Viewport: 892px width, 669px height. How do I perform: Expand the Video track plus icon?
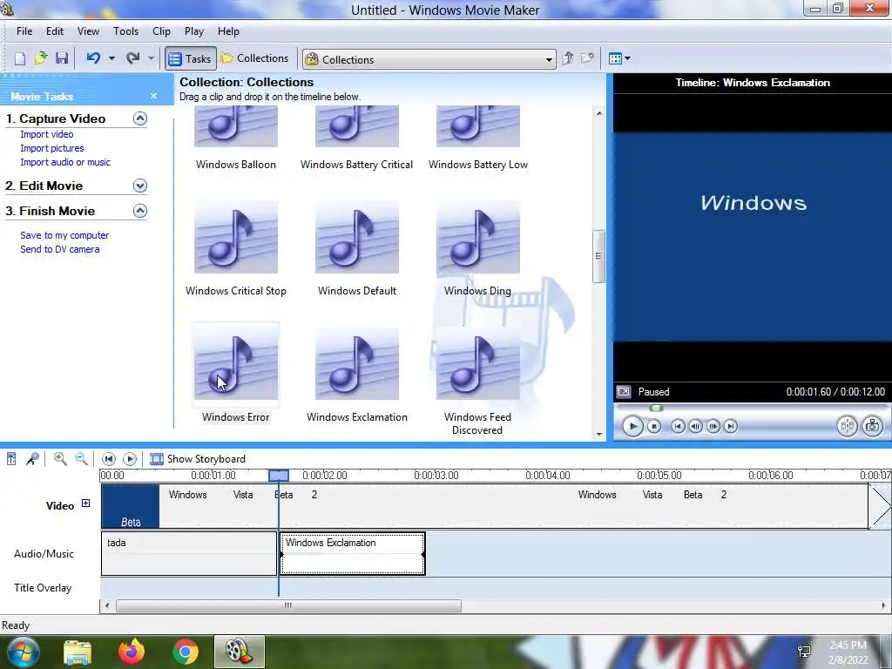(x=86, y=503)
